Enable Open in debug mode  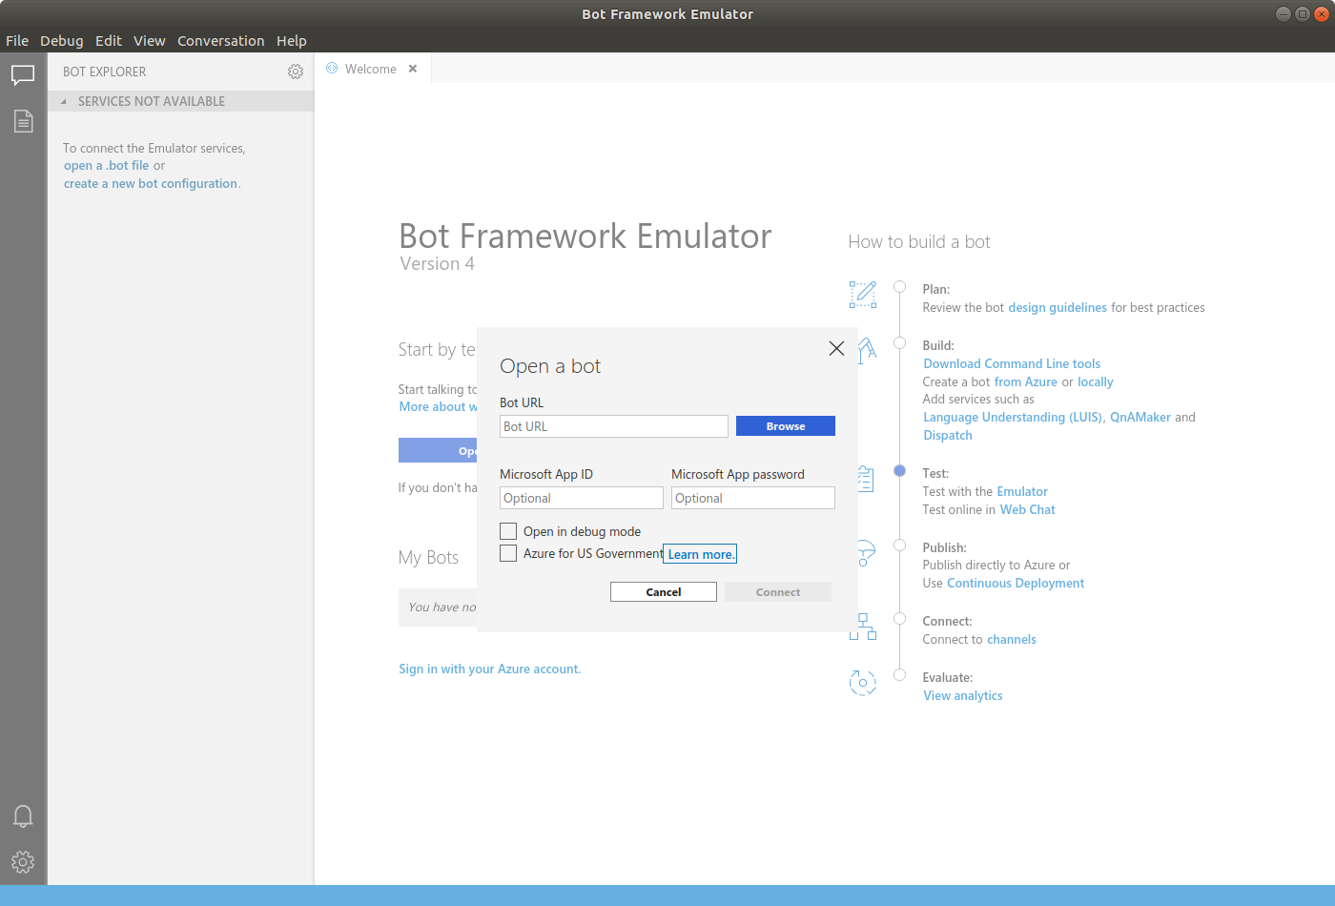(508, 531)
